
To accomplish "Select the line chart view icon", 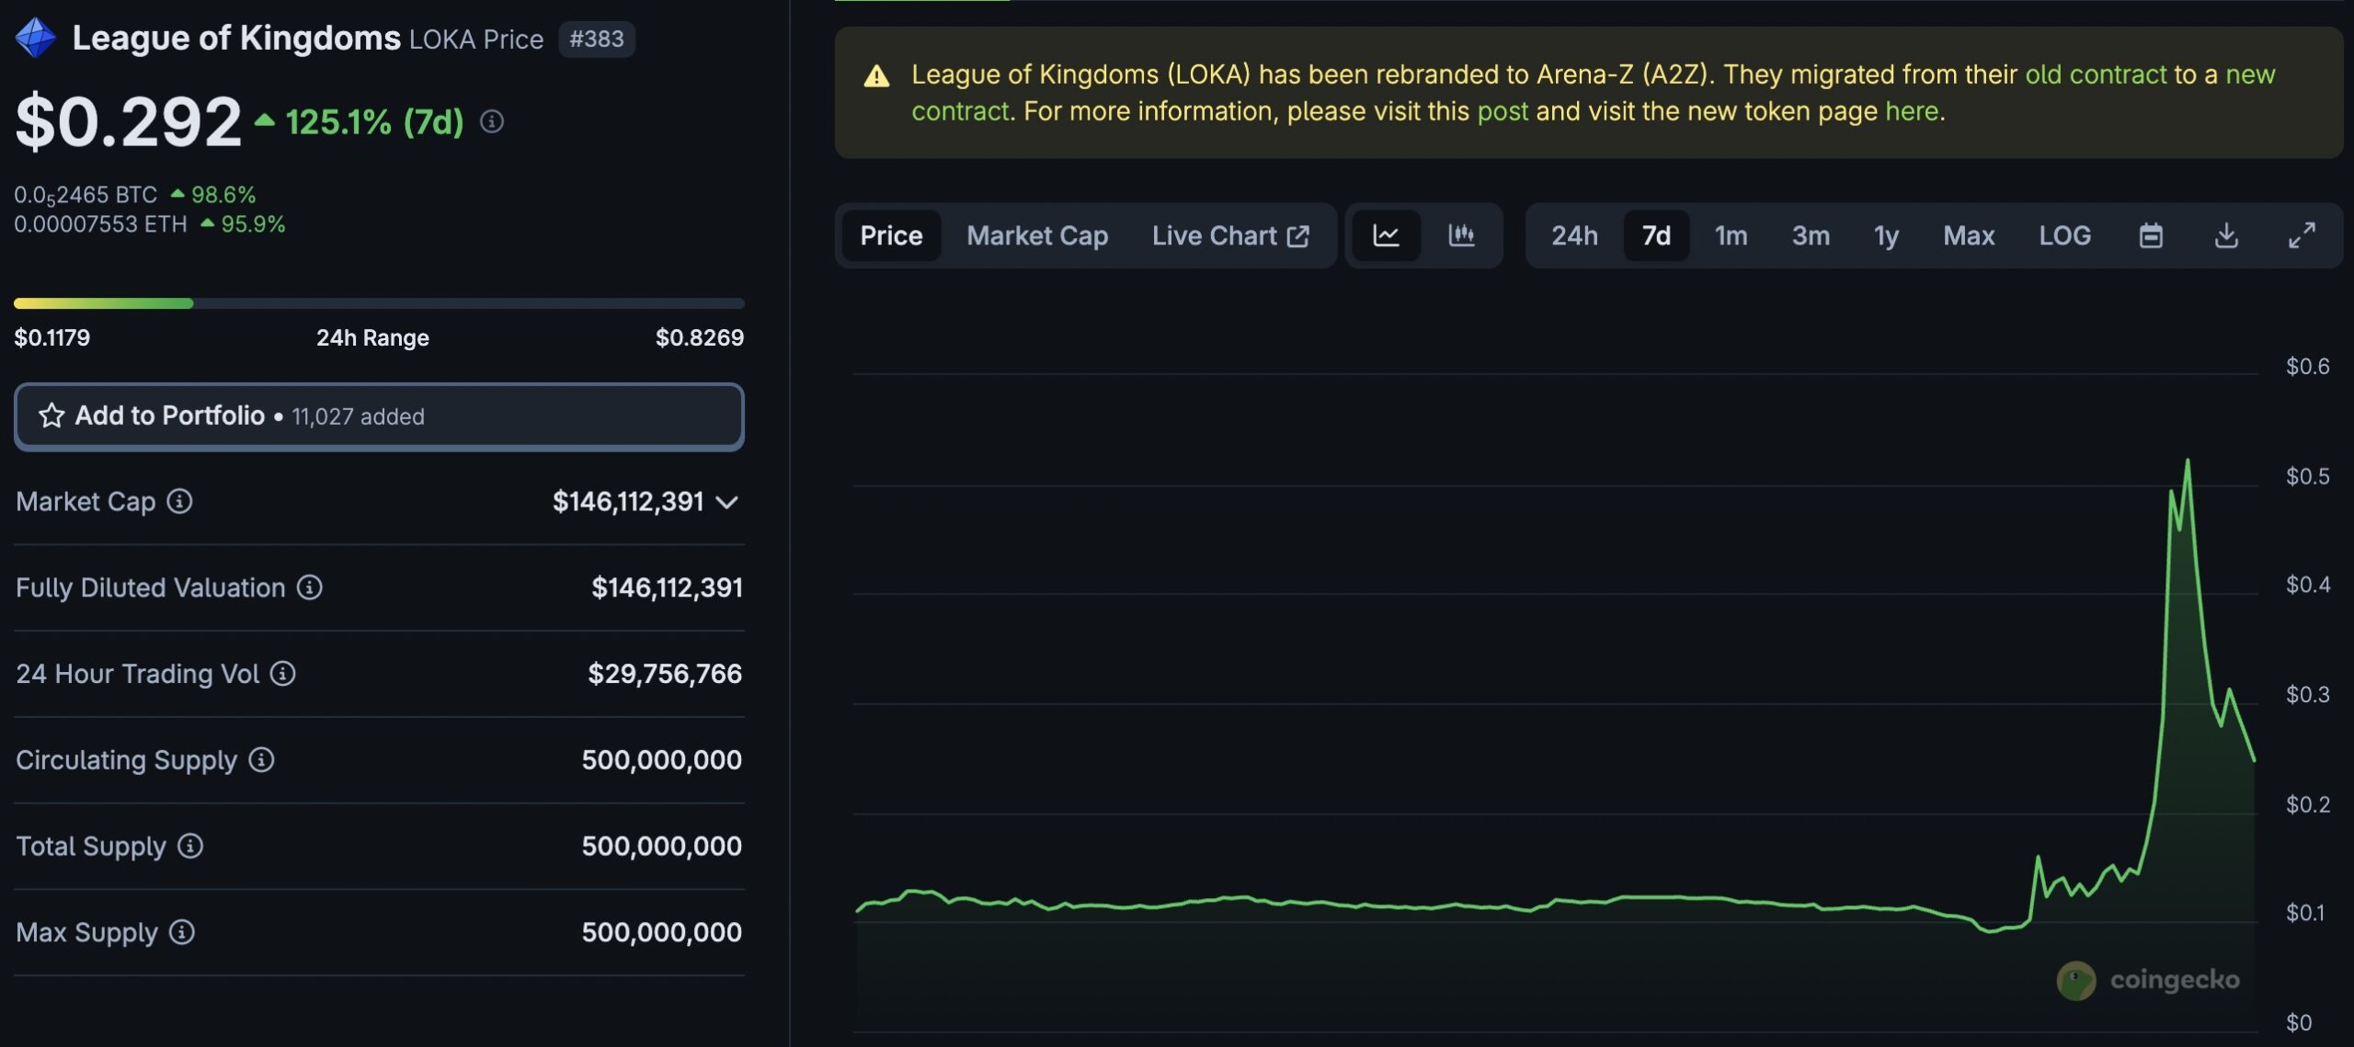I will [x=1386, y=235].
